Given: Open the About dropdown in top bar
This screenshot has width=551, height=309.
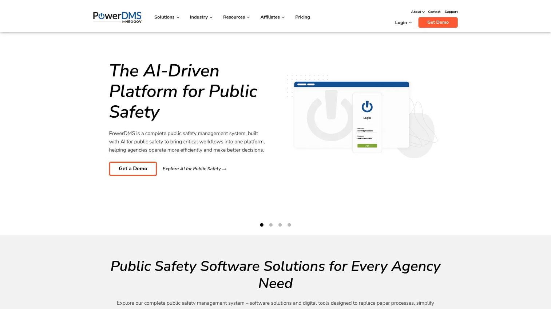Looking at the screenshot, I should tap(418, 12).
